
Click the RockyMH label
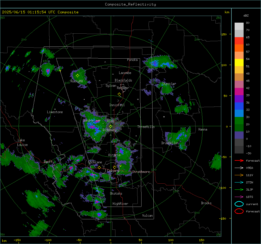tap(77, 81)
